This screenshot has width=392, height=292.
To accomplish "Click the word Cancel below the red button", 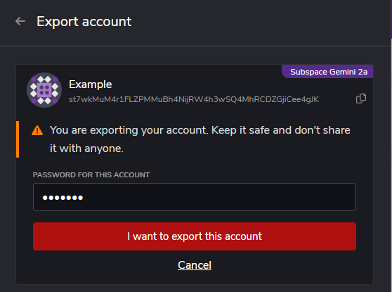I will click(195, 265).
